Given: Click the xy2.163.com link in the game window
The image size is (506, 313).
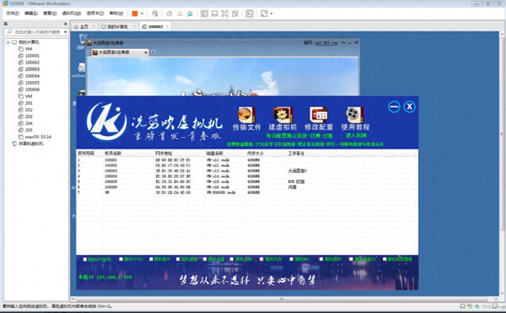Looking at the screenshot, I should pyautogui.click(x=326, y=43).
